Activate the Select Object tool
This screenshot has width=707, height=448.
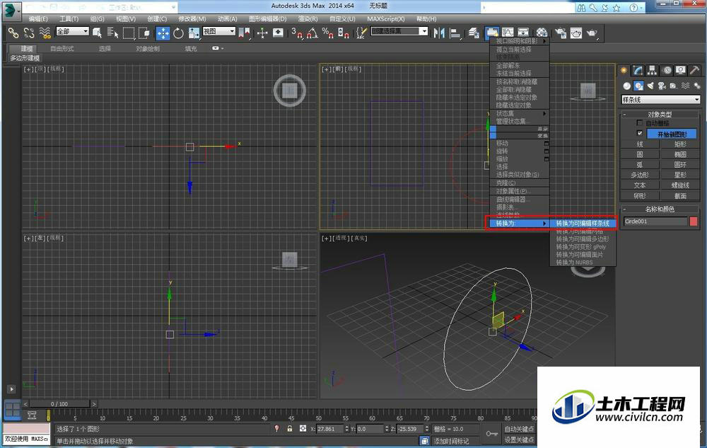(97, 33)
